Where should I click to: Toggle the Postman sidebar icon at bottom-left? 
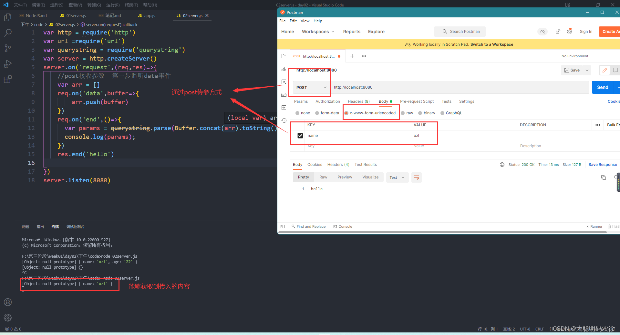point(283,226)
